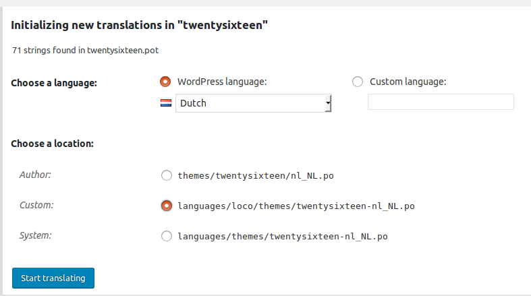531x296 pixels.
Task: Choose the Custom location radio button
Action: click(x=167, y=206)
